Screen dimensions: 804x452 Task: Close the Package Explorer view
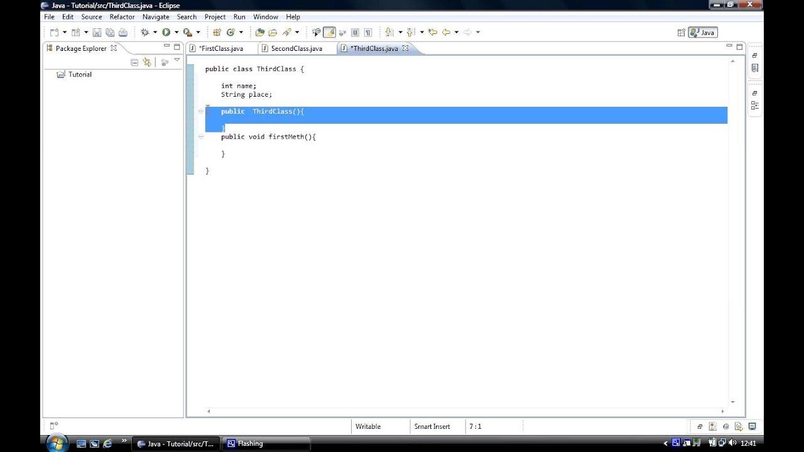(114, 48)
